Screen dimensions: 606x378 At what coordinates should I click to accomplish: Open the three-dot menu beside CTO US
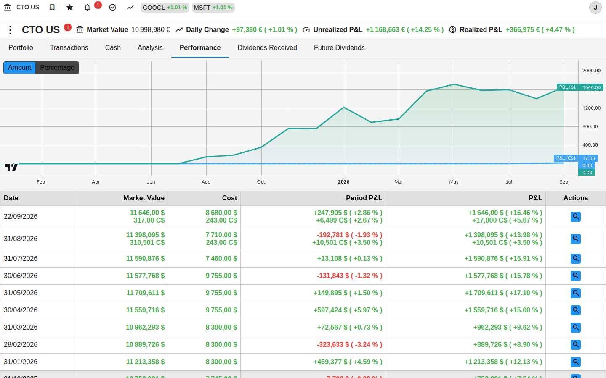10,30
